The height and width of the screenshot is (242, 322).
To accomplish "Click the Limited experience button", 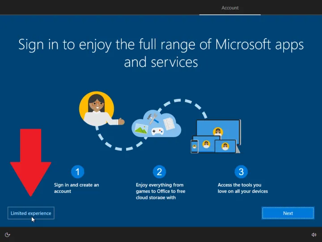I will point(31,213).
